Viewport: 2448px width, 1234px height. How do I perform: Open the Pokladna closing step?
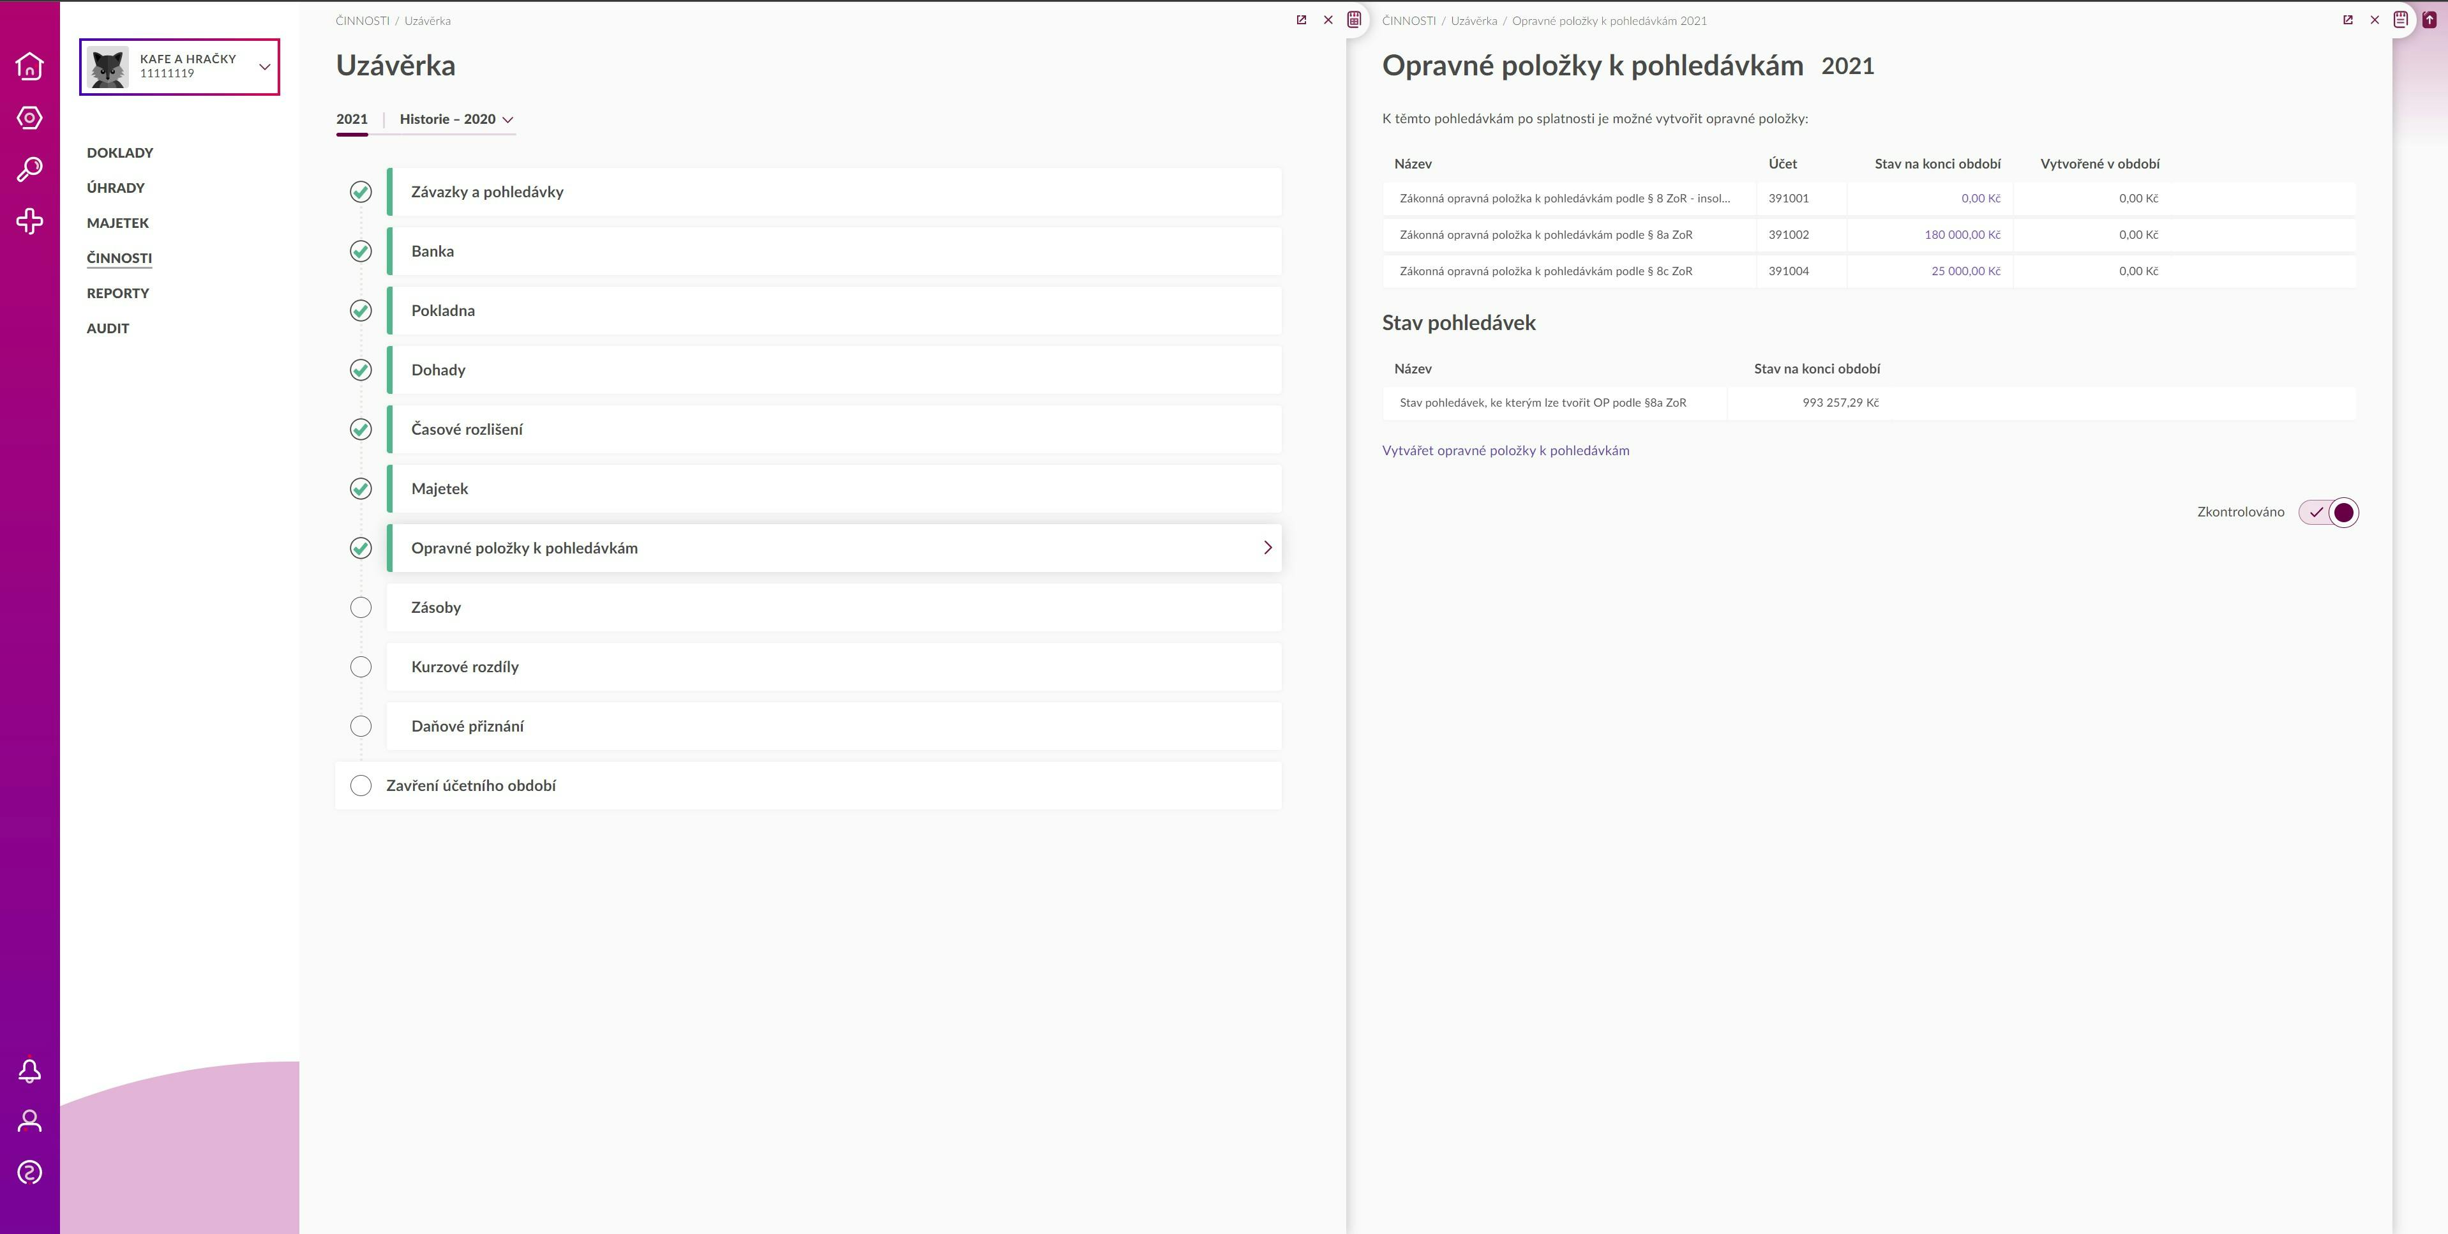pyautogui.click(x=834, y=311)
